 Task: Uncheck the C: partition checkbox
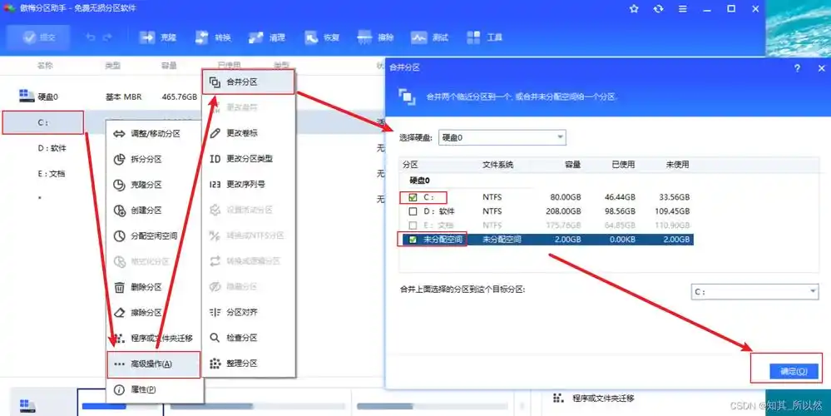413,198
